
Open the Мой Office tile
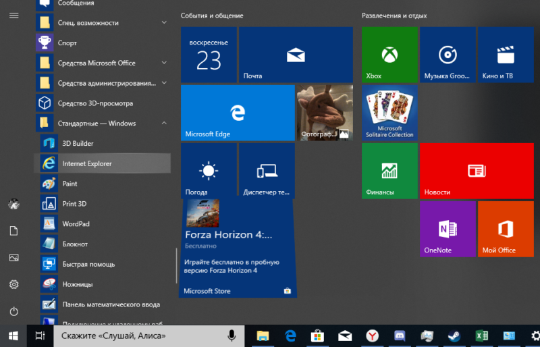pyautogui.click(x=506, y=229)
